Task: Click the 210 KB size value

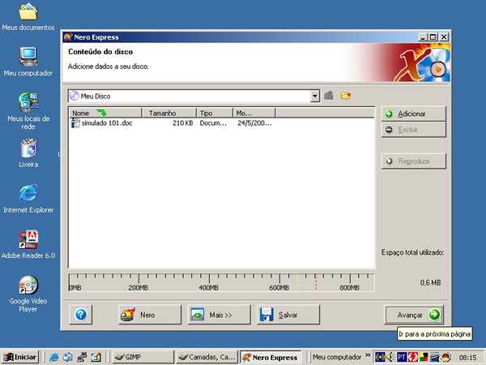Action: tap(182, 123)
